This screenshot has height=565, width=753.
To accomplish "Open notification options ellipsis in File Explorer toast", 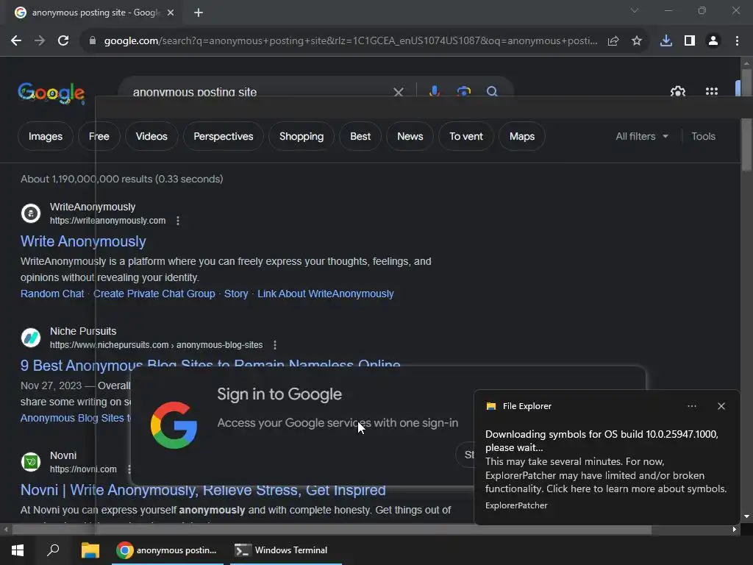I will click(x=691, y=406).
